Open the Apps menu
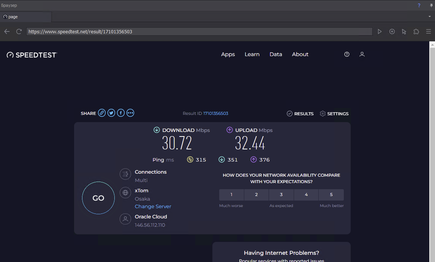The height and width of the screenshot is (262, 435). pos(228,54)
